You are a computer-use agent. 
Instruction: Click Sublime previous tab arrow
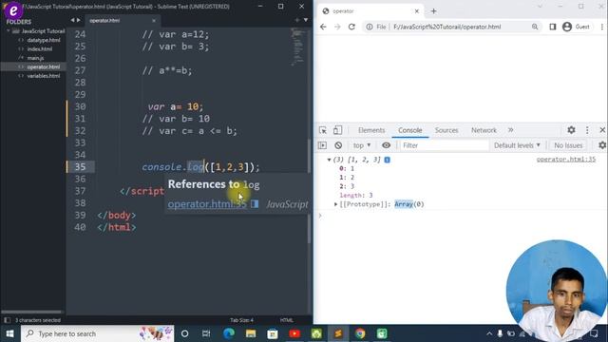click(72, 20)
